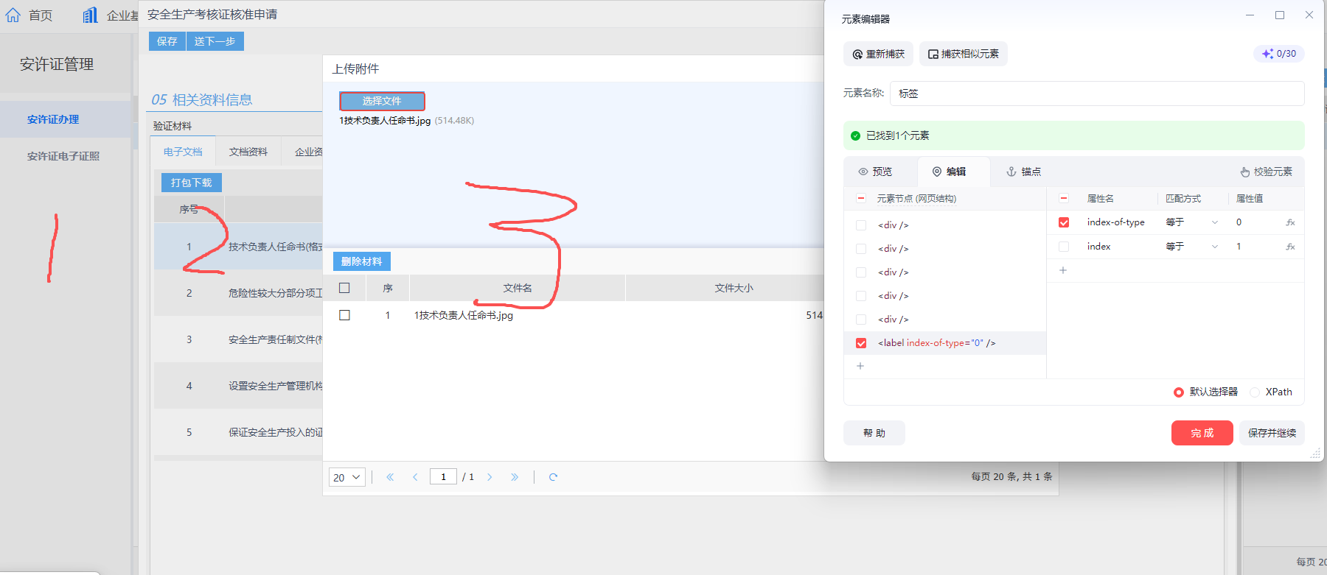The height and width of the screenshot is (575, 1327).
Task: Focus the 元素名称 input field
Action: click(1097, 94)
